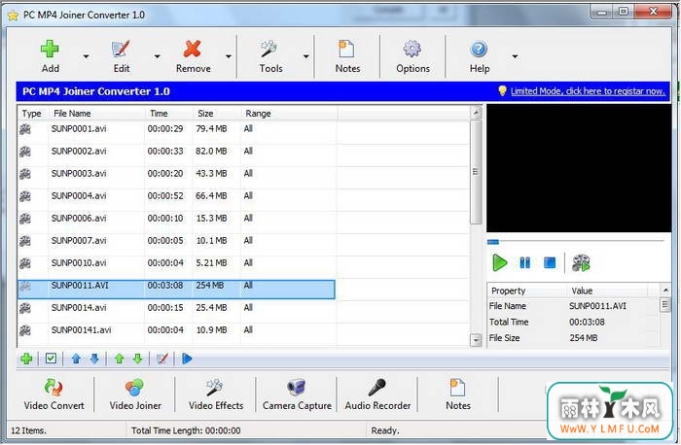Click the Value column header
This screenshot has width=681, height=445.
607,291
